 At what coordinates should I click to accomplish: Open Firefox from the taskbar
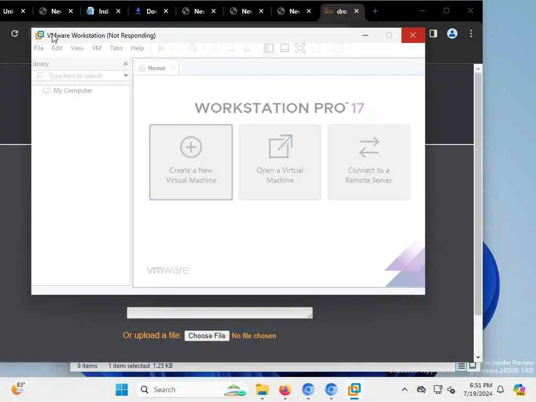click(x=285, y=389)
